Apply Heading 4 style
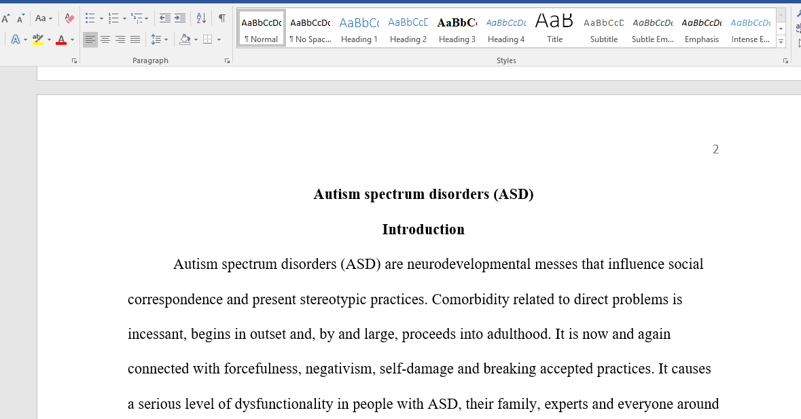The height and width of the screenshot is (419, 801). click(505, 29)
